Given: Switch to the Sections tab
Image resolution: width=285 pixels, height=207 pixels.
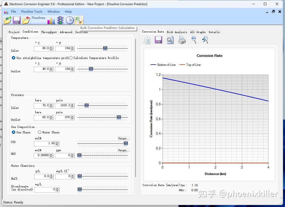Looking at the screenshot, I should pos(81,32).
